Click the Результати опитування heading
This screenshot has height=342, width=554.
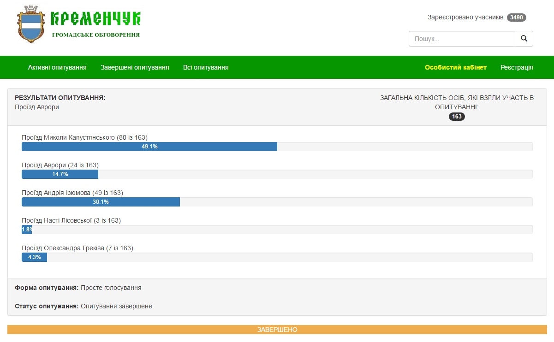(60, 98)
